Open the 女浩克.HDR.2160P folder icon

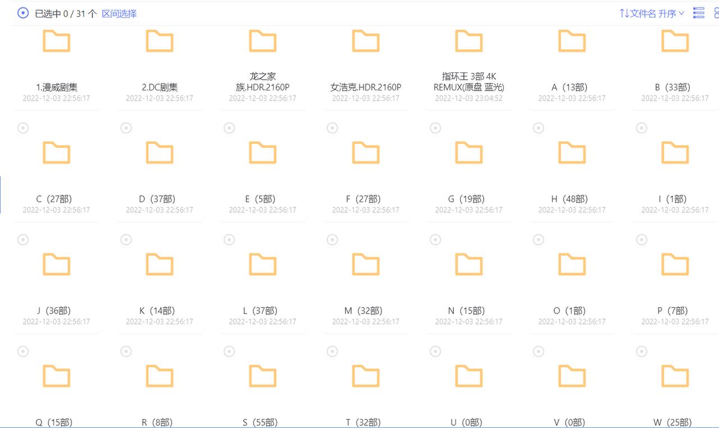pyautogui.click(x=366, y=40)
